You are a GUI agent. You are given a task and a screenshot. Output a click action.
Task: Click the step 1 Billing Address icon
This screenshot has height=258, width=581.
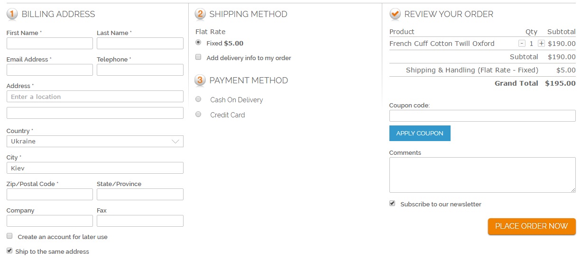[x=12, y=14]
